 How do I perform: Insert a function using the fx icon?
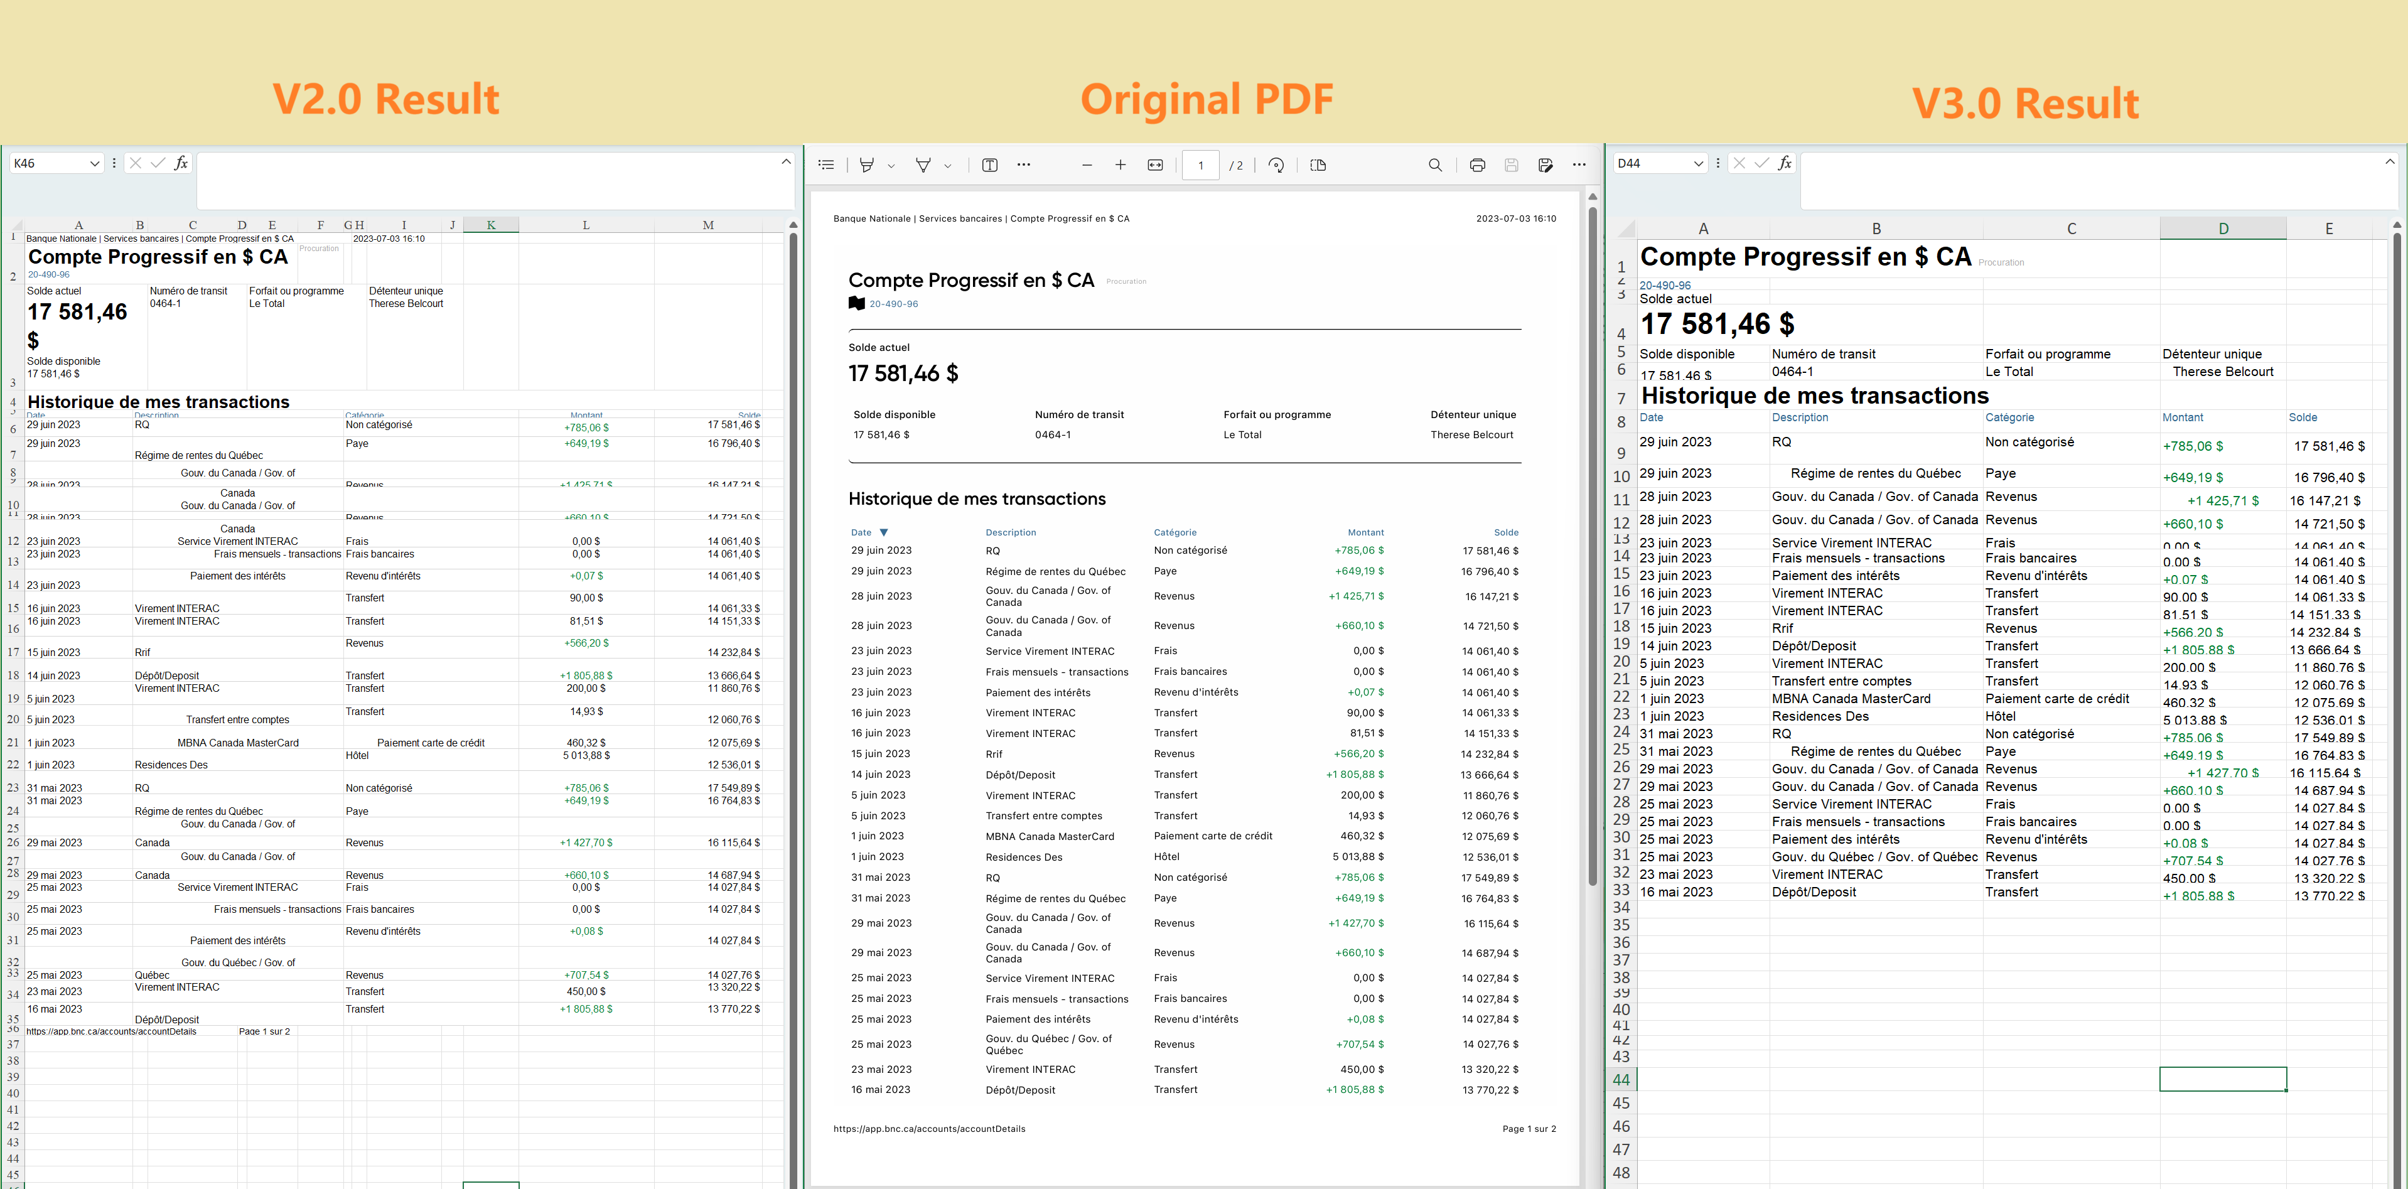point(181,163)
